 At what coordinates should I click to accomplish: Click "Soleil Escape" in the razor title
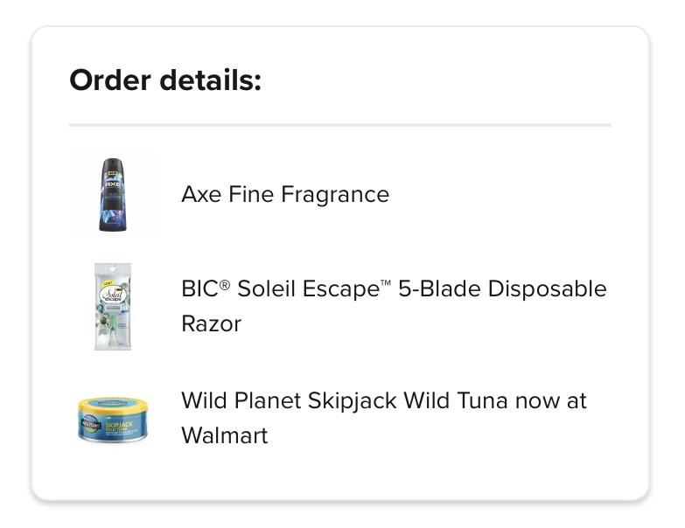point(306,288)
